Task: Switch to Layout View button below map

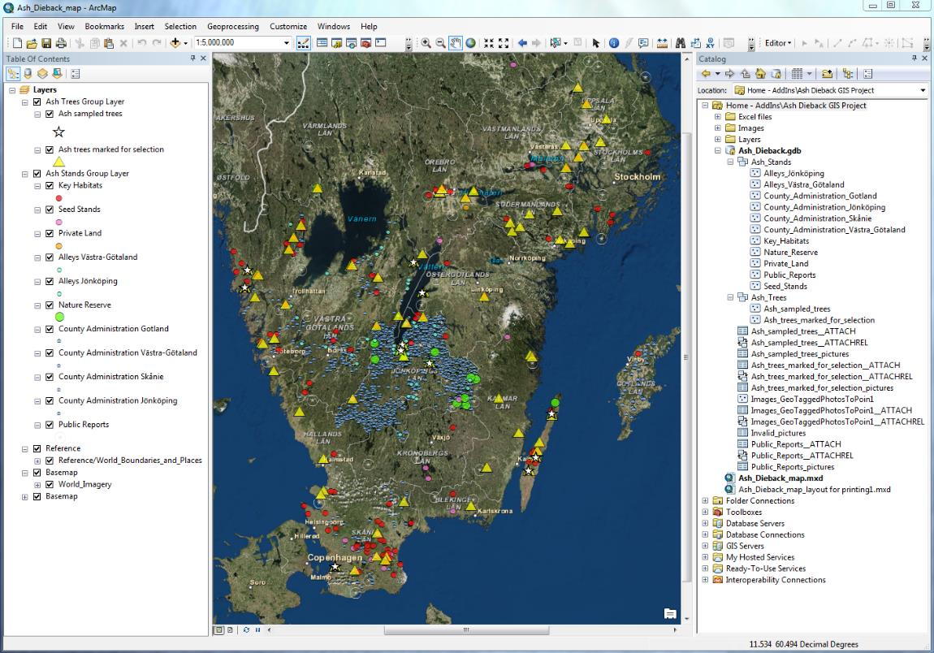Action: coord(230,629)
